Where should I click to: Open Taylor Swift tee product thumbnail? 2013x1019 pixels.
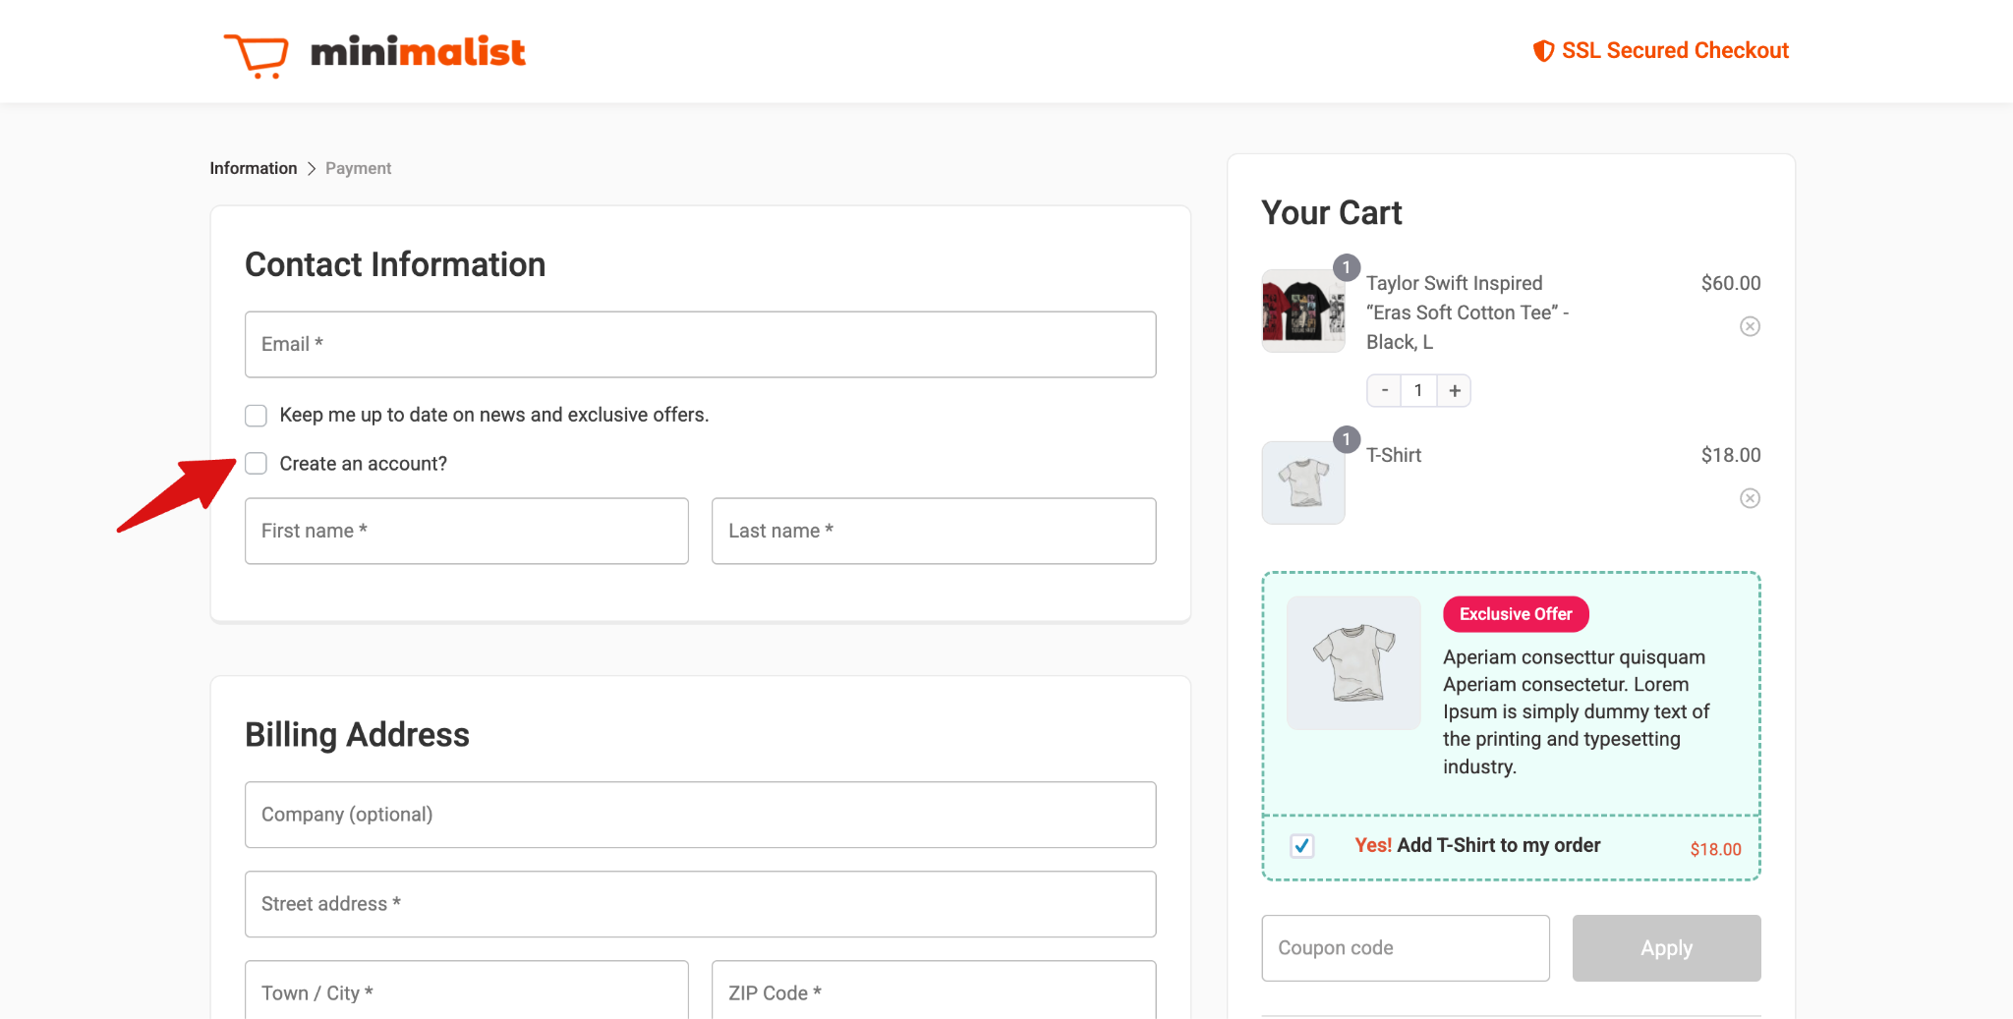coord(1303,311)
